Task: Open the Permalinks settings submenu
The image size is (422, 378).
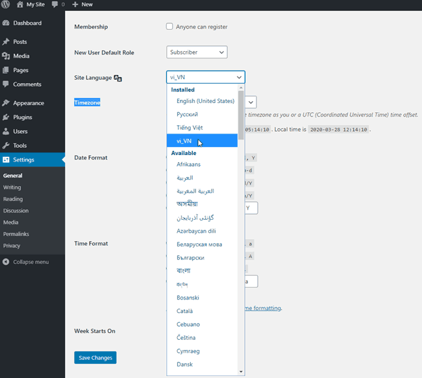Action: coord(16,234)
